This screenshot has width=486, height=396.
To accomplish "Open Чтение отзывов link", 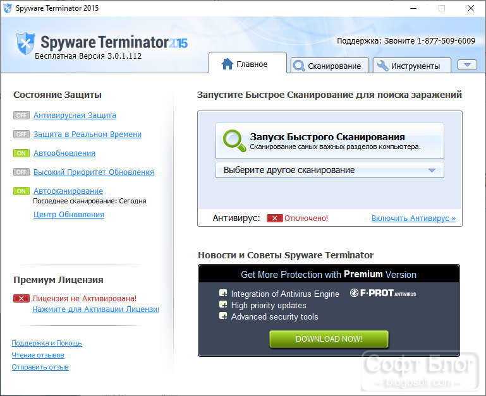I will [x=38, y=355].
